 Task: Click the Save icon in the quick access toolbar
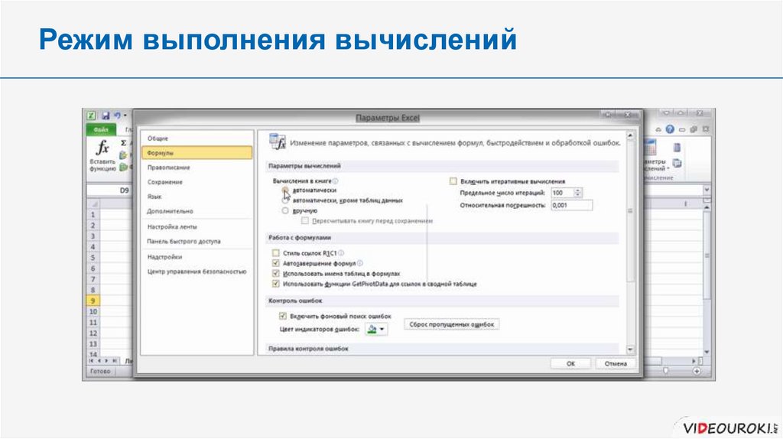(106, 115)
